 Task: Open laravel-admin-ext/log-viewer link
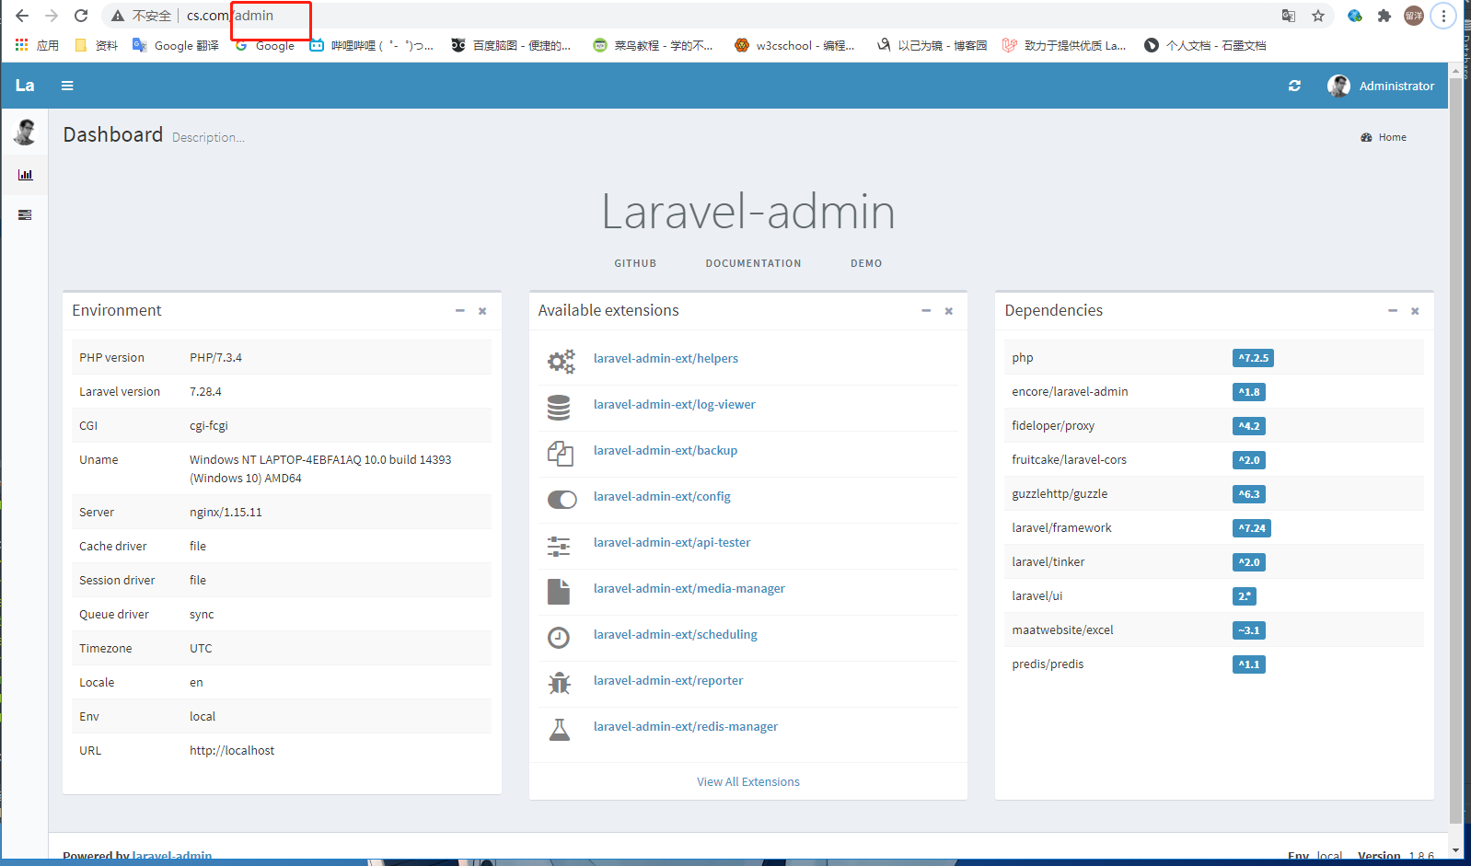675,404
